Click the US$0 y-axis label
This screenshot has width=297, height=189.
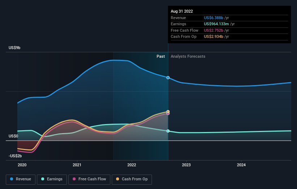(x=13, y=136)
